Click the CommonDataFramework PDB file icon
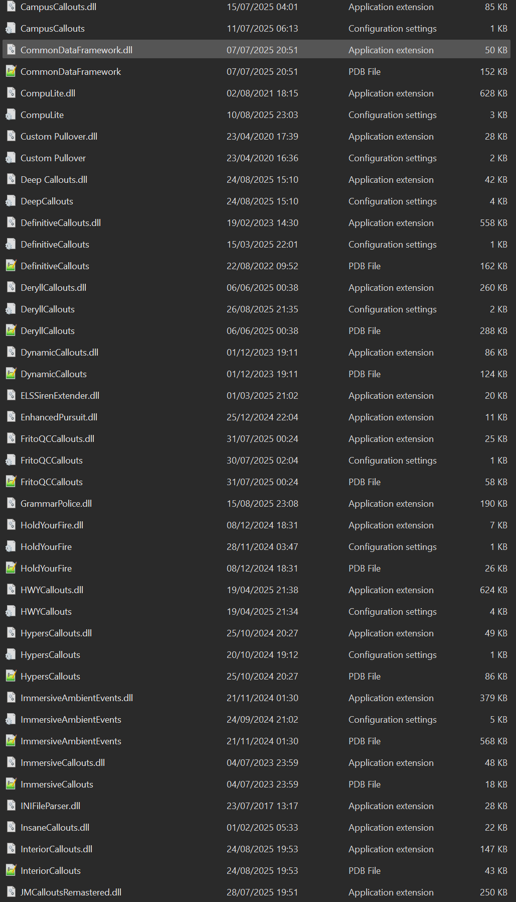The image size is (516, 902). [x=11, y=72]
